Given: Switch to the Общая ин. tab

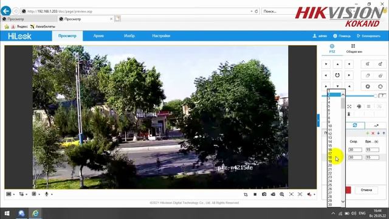Looking at the screenshot, I should (354, 49).
